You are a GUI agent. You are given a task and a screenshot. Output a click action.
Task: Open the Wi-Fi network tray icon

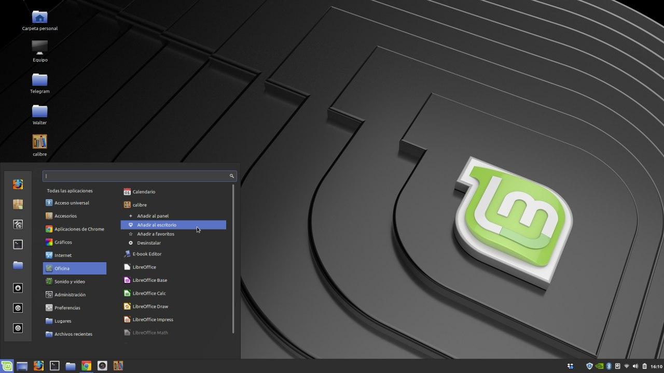627,366
